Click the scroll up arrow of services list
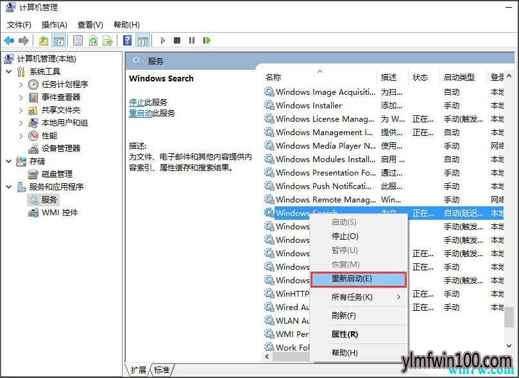The image size is (519, 378). click(509, 76)
